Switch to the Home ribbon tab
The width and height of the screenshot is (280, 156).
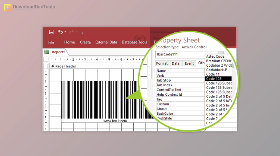[x=69, y=42]
